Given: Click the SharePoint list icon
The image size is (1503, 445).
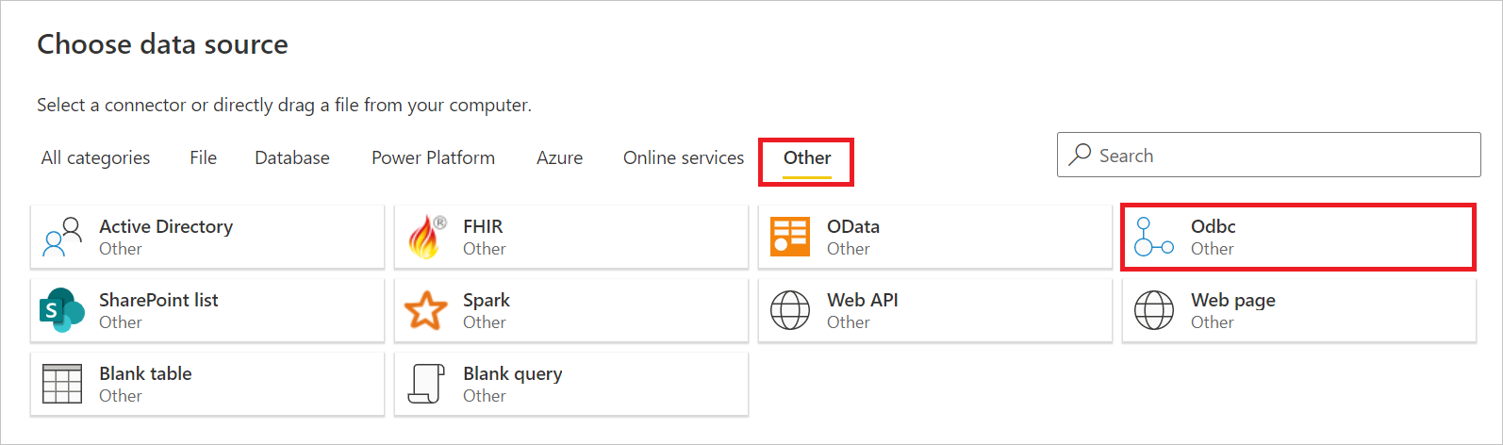Looking at the screenshot, I should [x=62, y=310].
